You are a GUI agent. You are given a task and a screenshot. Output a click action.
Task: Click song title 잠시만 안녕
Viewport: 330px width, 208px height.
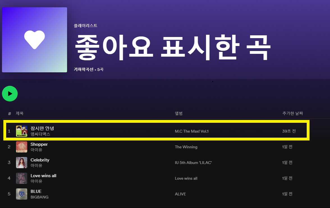click(42, 128)
